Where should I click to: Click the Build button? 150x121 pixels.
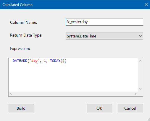point(21,108)
